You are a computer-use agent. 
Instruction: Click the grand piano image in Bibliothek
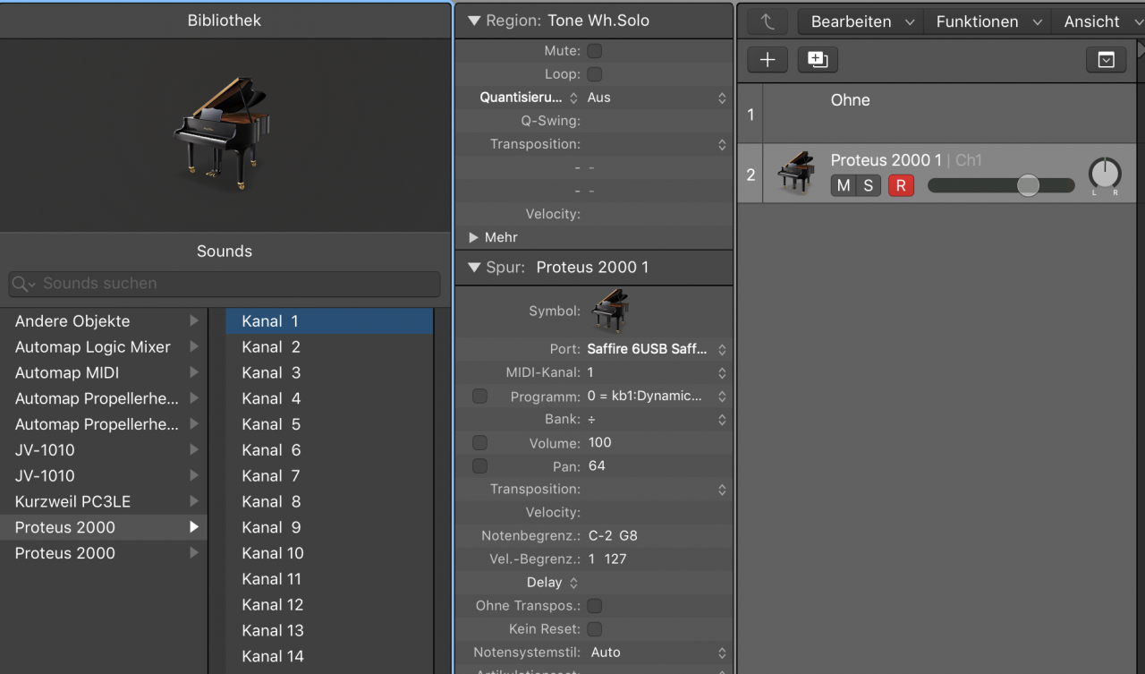pyautogui.click(x=222, y=132)
